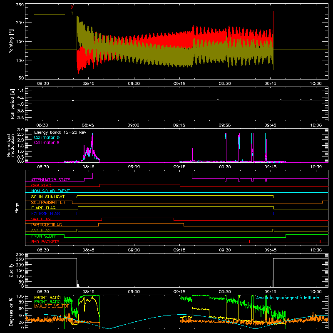The width and height of the screenshot is (333, 333).
Task: Click the green FRONTS_OFF label
Action: (44, 236)
